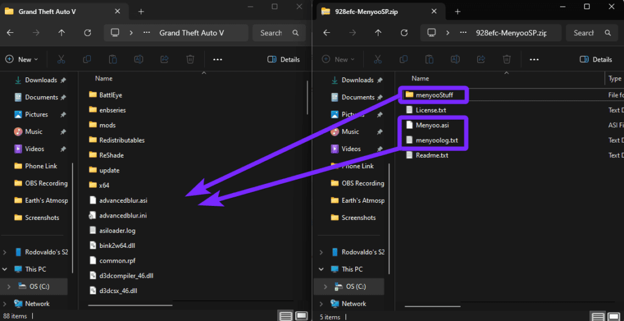
Task: Select the mods folder in GTA V window
Action: (x=107, y=125)
